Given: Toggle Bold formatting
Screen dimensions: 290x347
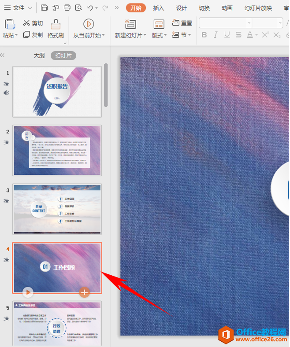Looking at the screenshot, I should coord(204,35).
